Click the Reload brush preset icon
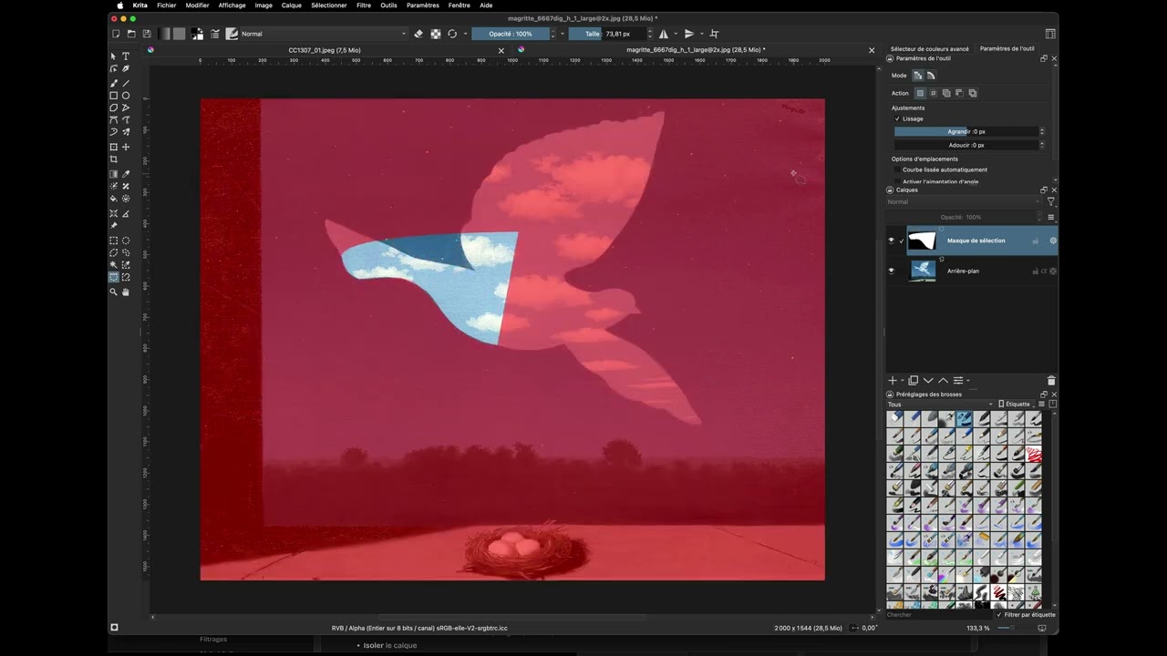This screenshot has width=1167, height=656. (x=452, y=34)
